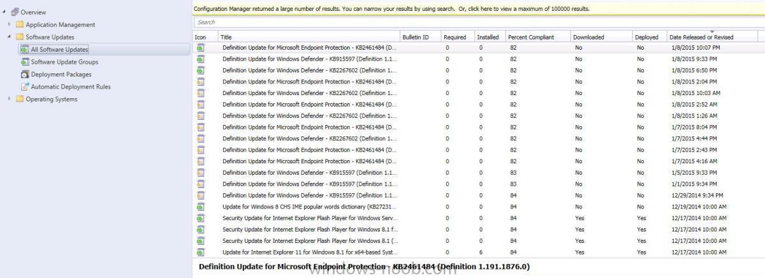
Task: Click the date cell '12/19/2014 10:00 AM'
Action: pos(699,207)
